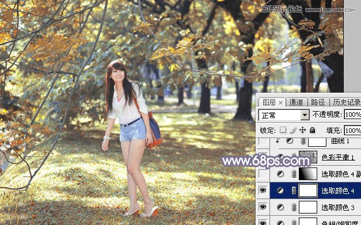Select the 色彩平衡 1 layer name
This screenshot has height=225, width=361.
pyautogui.click(x=338, y=157)
